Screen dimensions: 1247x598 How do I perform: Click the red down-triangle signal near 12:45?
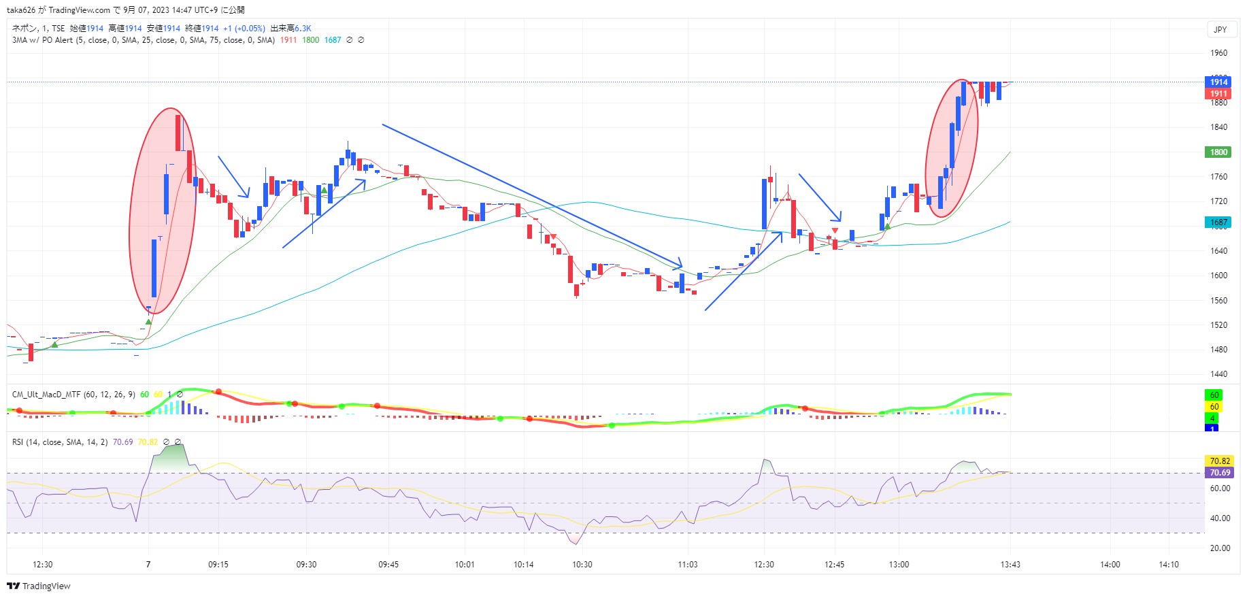tap(835, 231)
